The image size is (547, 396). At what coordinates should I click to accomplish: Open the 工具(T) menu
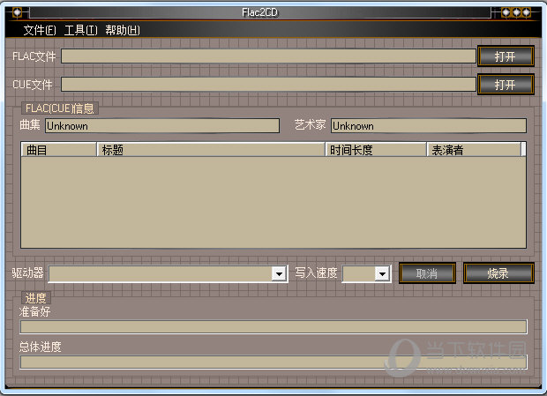[x=80, y=30]
